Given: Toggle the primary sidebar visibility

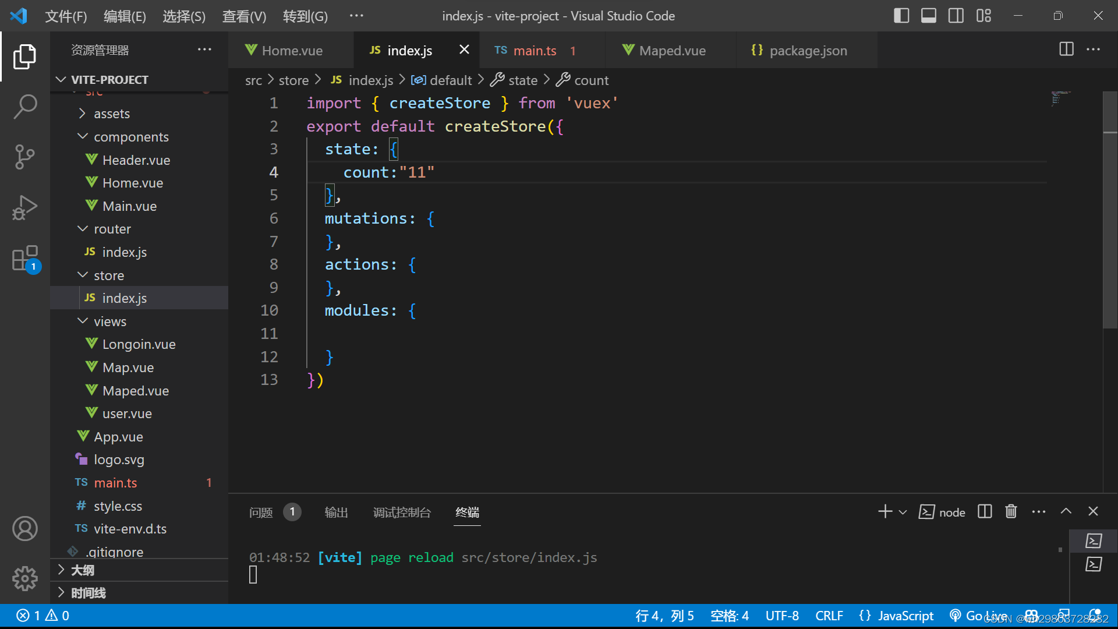Looking at the screenshot, I should [x=901, y=16].
